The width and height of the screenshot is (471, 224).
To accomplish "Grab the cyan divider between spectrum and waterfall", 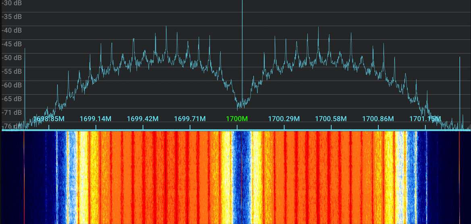I will pyautogui.click(x=235, y=130).
